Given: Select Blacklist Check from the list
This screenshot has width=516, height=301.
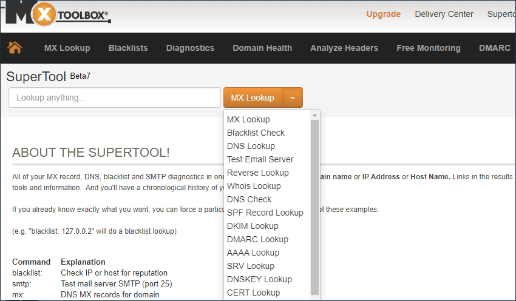Looking at the screenshot, I should (x=256, y=133).
